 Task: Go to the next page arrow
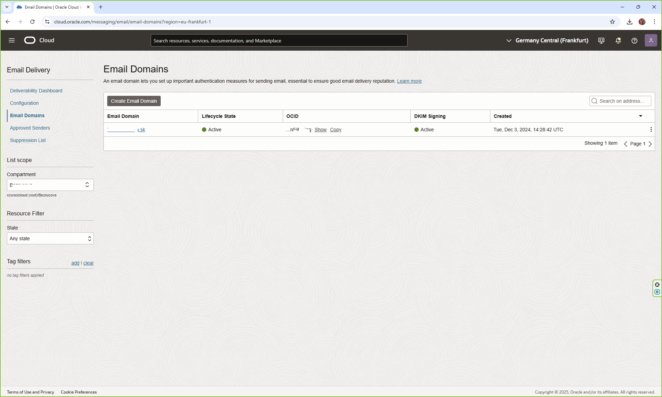pos(650,144)
